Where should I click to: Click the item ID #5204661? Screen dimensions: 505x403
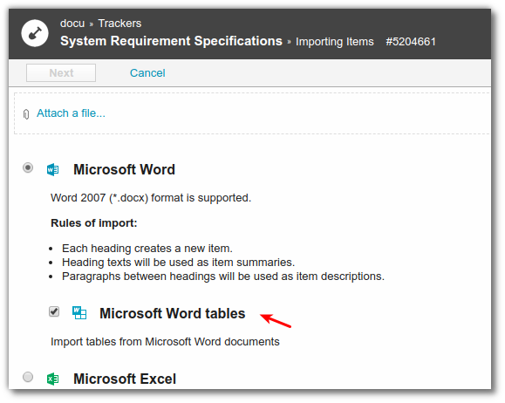[x=411, y=42]
